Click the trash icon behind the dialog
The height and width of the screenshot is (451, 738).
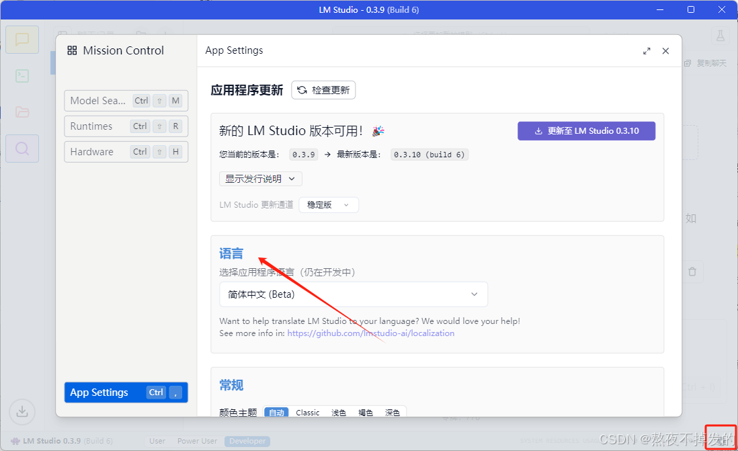click(692, 272)
